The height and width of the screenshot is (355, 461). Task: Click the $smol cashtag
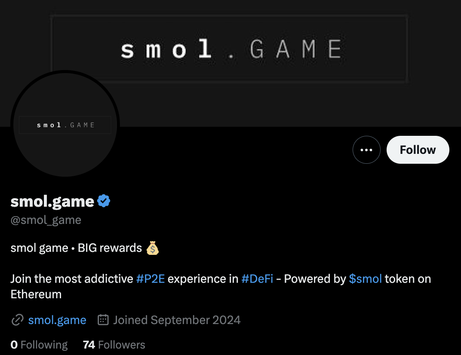[x=365, y=279]
